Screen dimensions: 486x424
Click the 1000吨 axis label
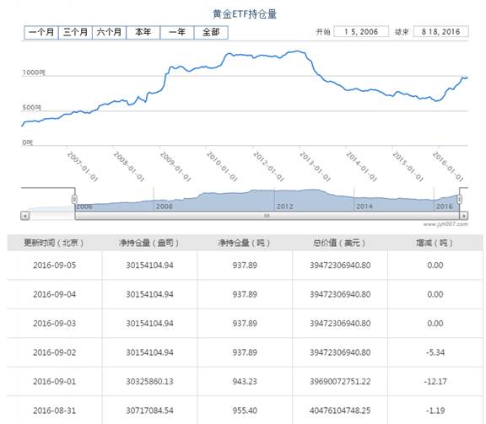34,72
